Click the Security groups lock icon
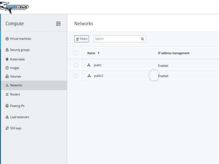This screenshot has width=219, height=164. (x=7, y=50)
